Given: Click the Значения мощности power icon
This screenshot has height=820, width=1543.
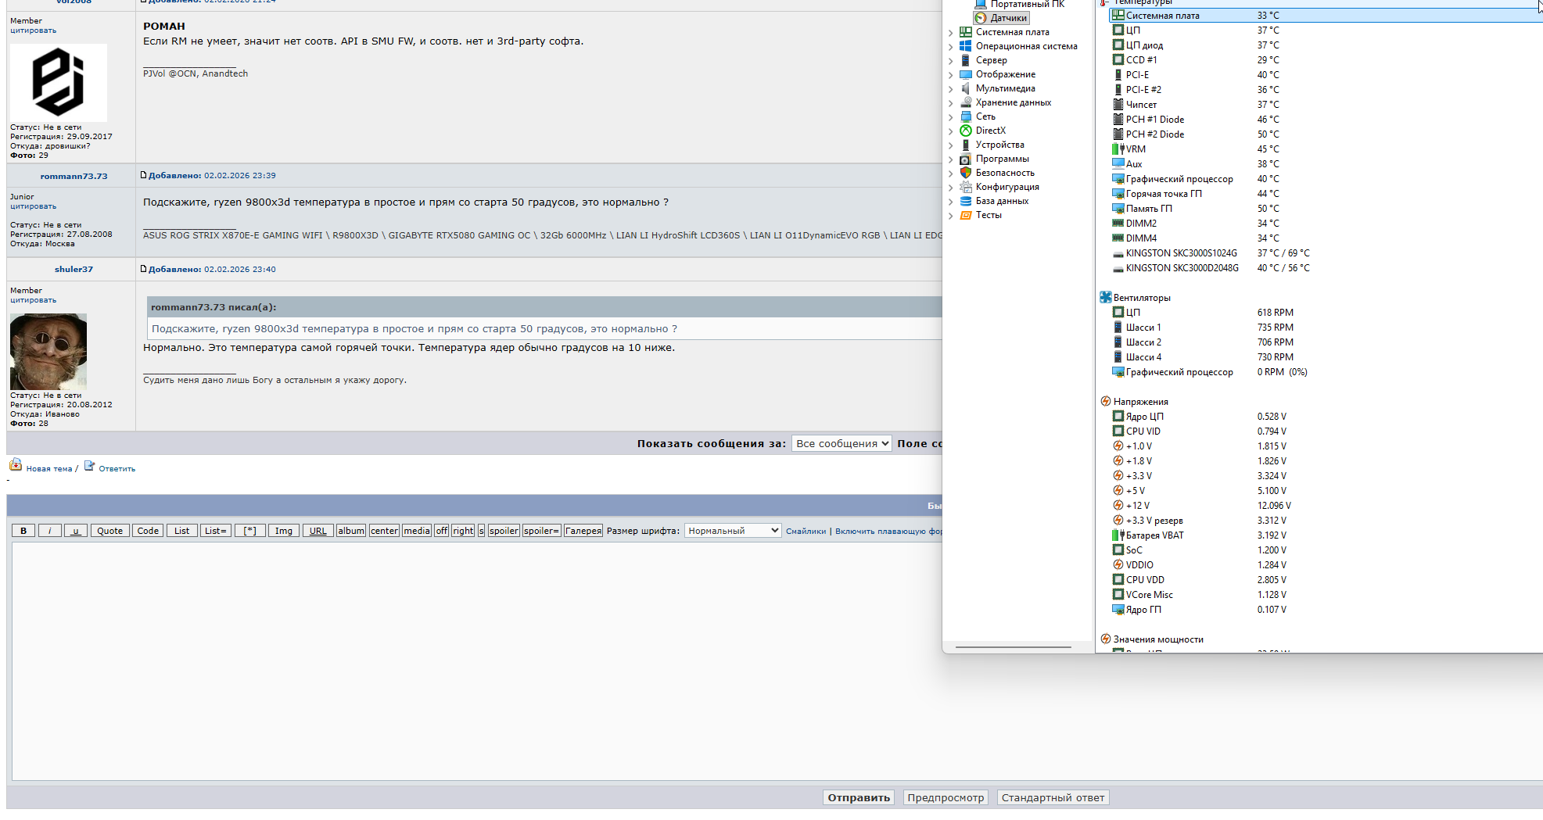Looking at the screenshot, I should tap(1106, 639).
